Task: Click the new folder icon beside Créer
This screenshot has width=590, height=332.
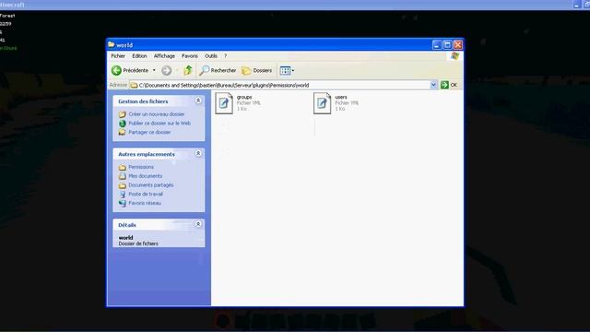Action: click(x=123, y=114)
